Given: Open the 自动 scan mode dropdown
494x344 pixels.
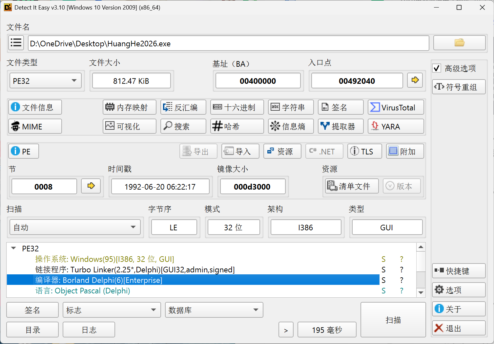Looking at the screenshot, I should pos(75,227).
